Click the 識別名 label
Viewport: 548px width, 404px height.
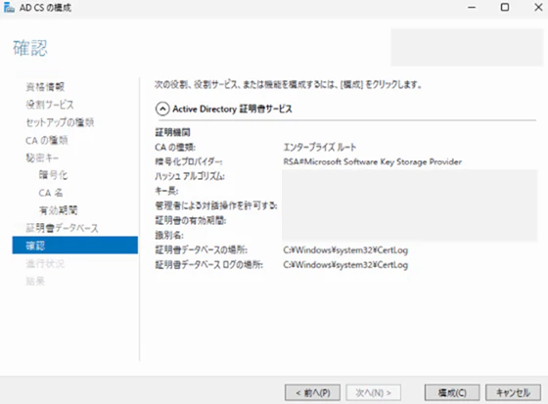(x=169, y=235)
